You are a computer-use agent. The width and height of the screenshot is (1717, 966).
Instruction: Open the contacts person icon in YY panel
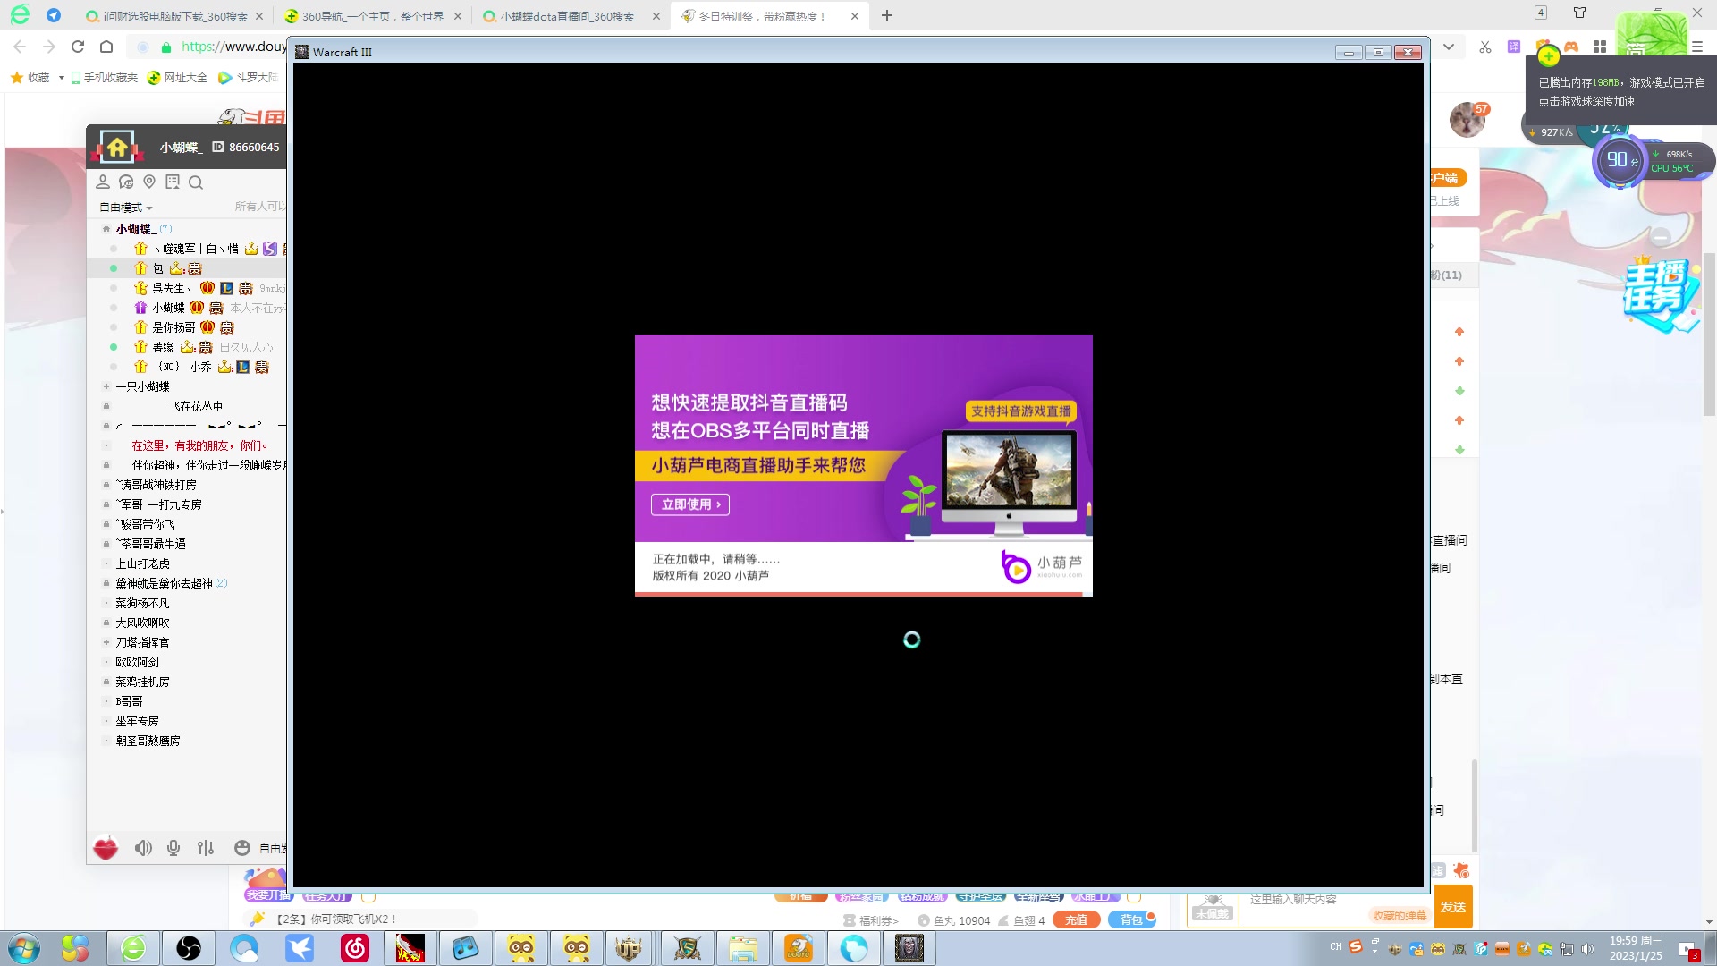(x=103, y=182)
